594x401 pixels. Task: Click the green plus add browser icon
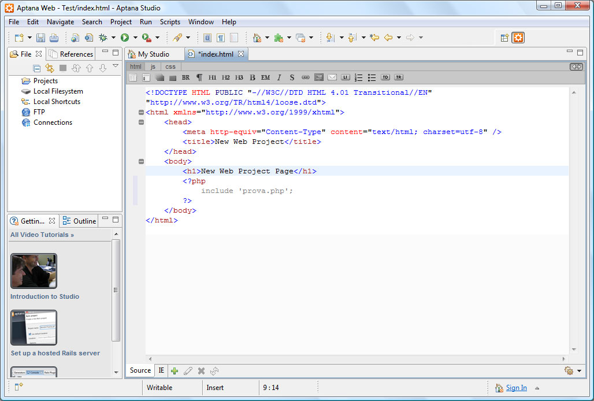[175, 371]
